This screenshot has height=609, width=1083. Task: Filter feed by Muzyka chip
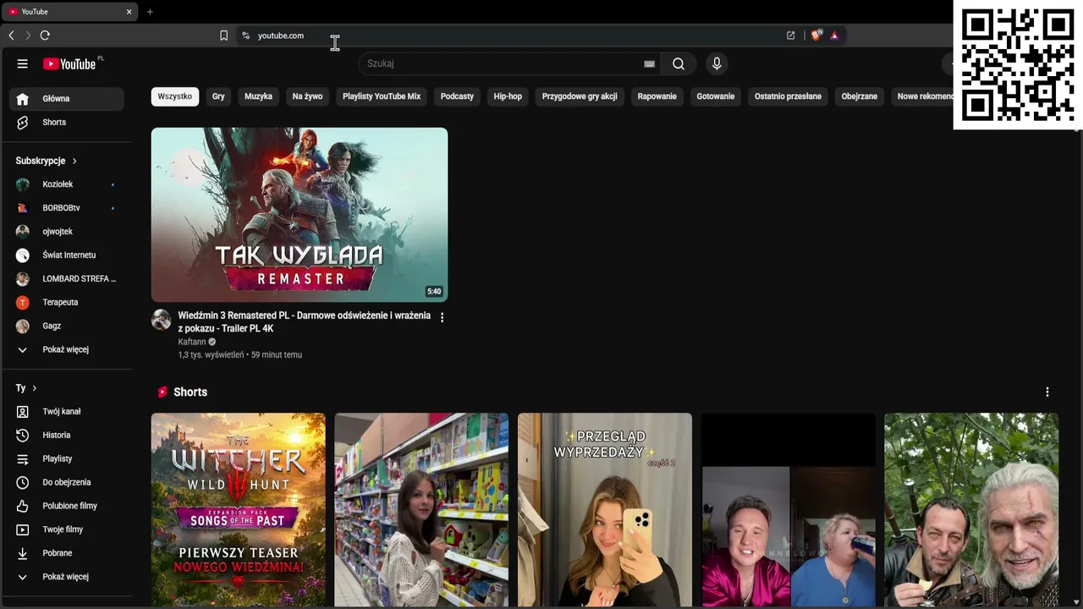pos(259,96)
